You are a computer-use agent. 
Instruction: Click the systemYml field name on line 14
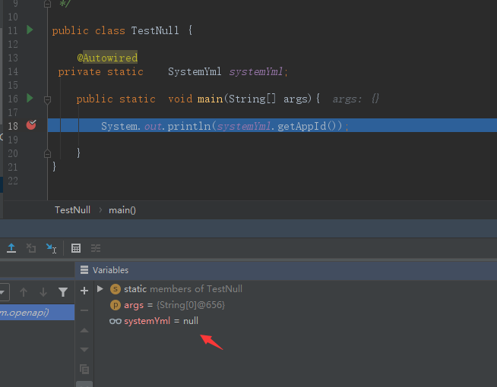(x=256, y=71)
